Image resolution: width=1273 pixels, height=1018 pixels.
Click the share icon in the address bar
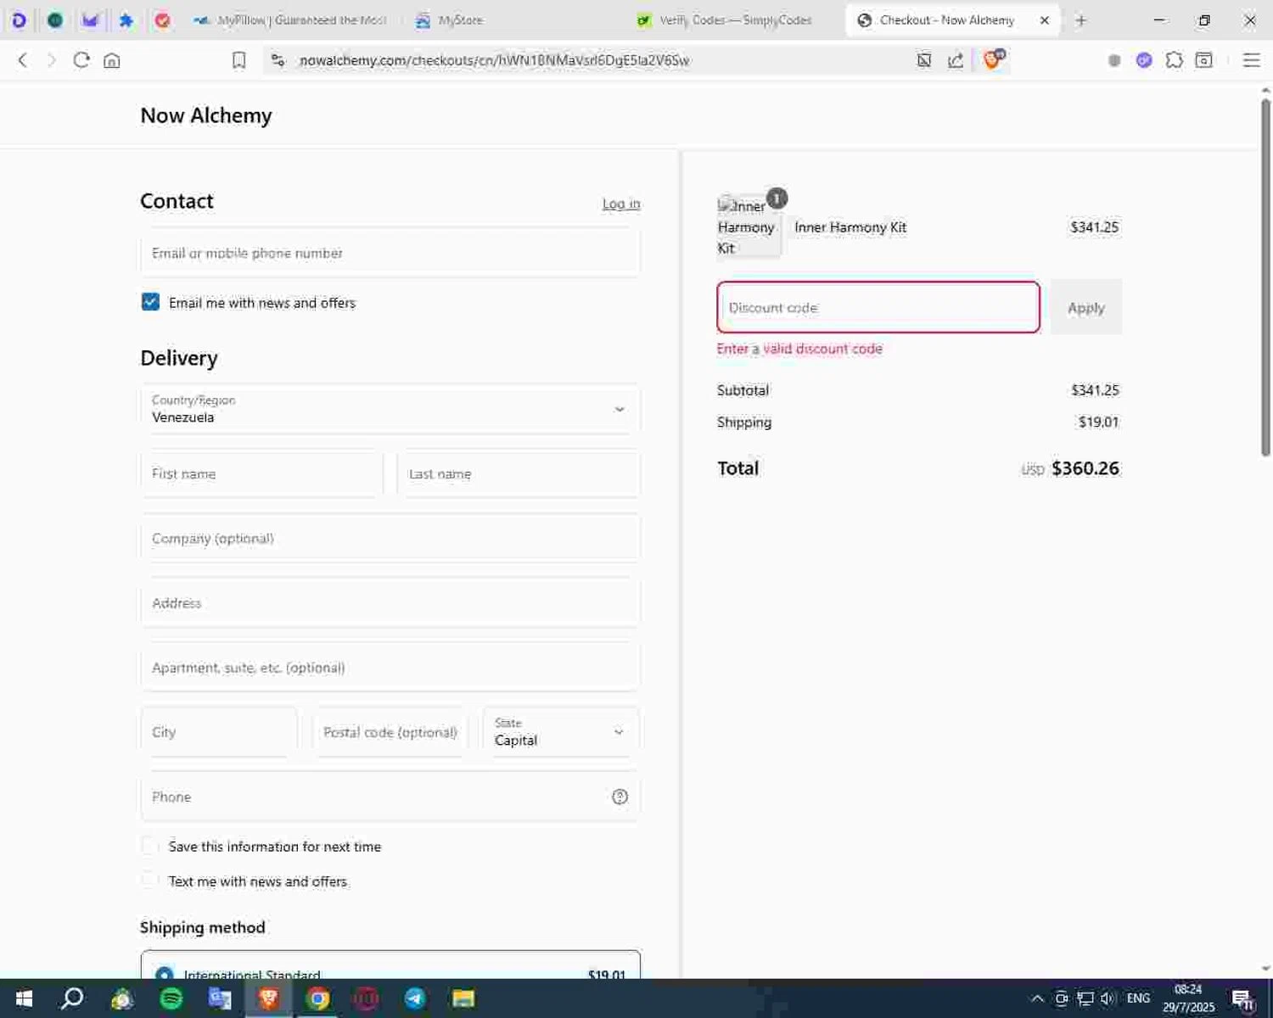pyautogui.click(x=956, y=60)
